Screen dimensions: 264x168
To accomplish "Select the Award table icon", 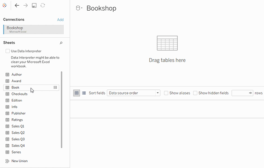I will click(7, 81).
